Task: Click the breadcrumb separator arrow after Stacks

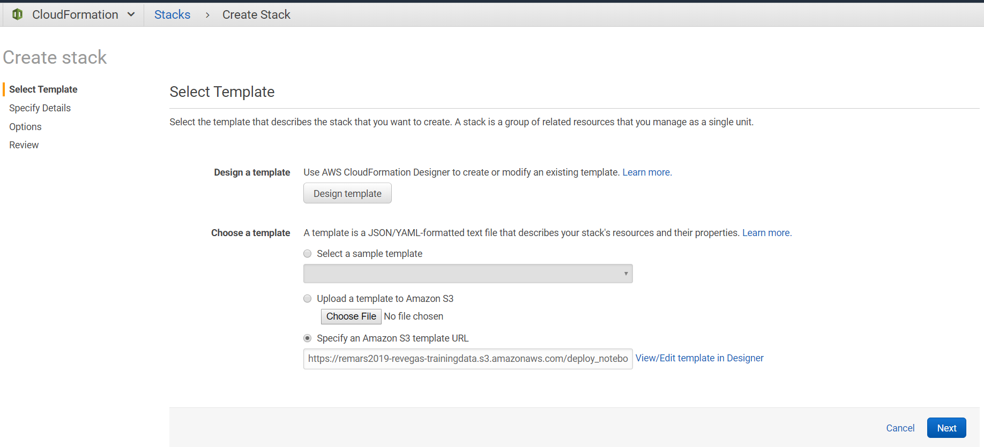Action: click(x=207, y=15)
